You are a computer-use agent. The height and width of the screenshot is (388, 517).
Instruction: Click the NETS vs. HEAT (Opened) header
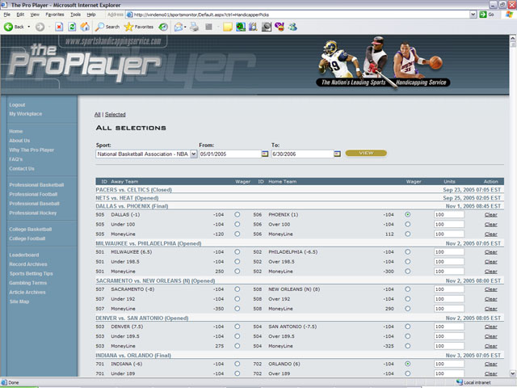tap(127, 198)
